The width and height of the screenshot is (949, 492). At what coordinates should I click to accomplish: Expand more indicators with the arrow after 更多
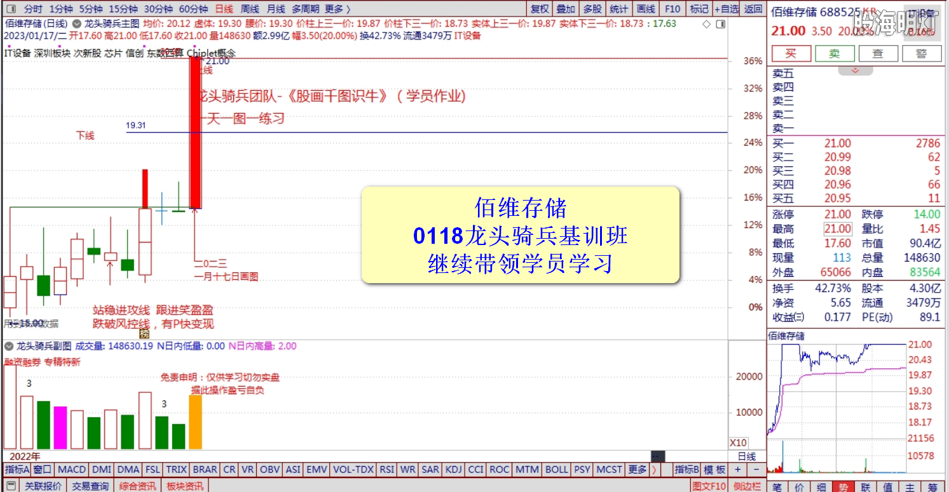(x=655, y=470)
